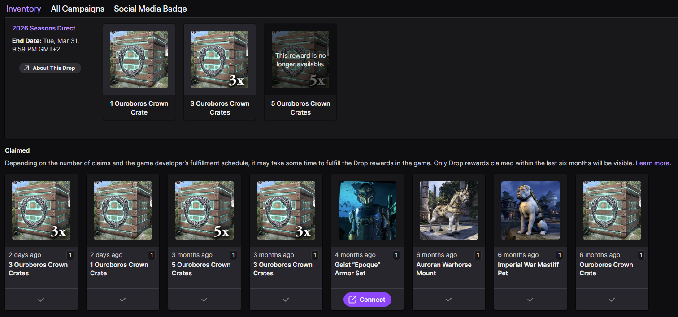The height and width of the screenshot is (317, 678).
Task: Click the quantity badge on Auroran Warhorse Mount card
Action: coord(478,255)
